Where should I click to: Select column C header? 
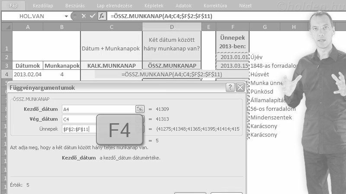112,27
